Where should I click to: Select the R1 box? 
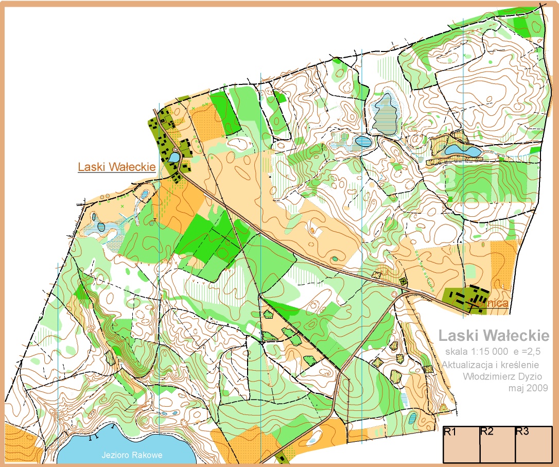(462, 445)
